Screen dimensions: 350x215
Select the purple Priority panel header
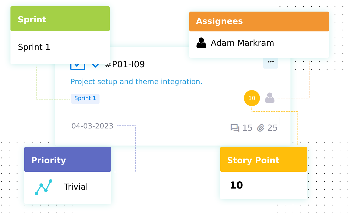coord(68,160)
